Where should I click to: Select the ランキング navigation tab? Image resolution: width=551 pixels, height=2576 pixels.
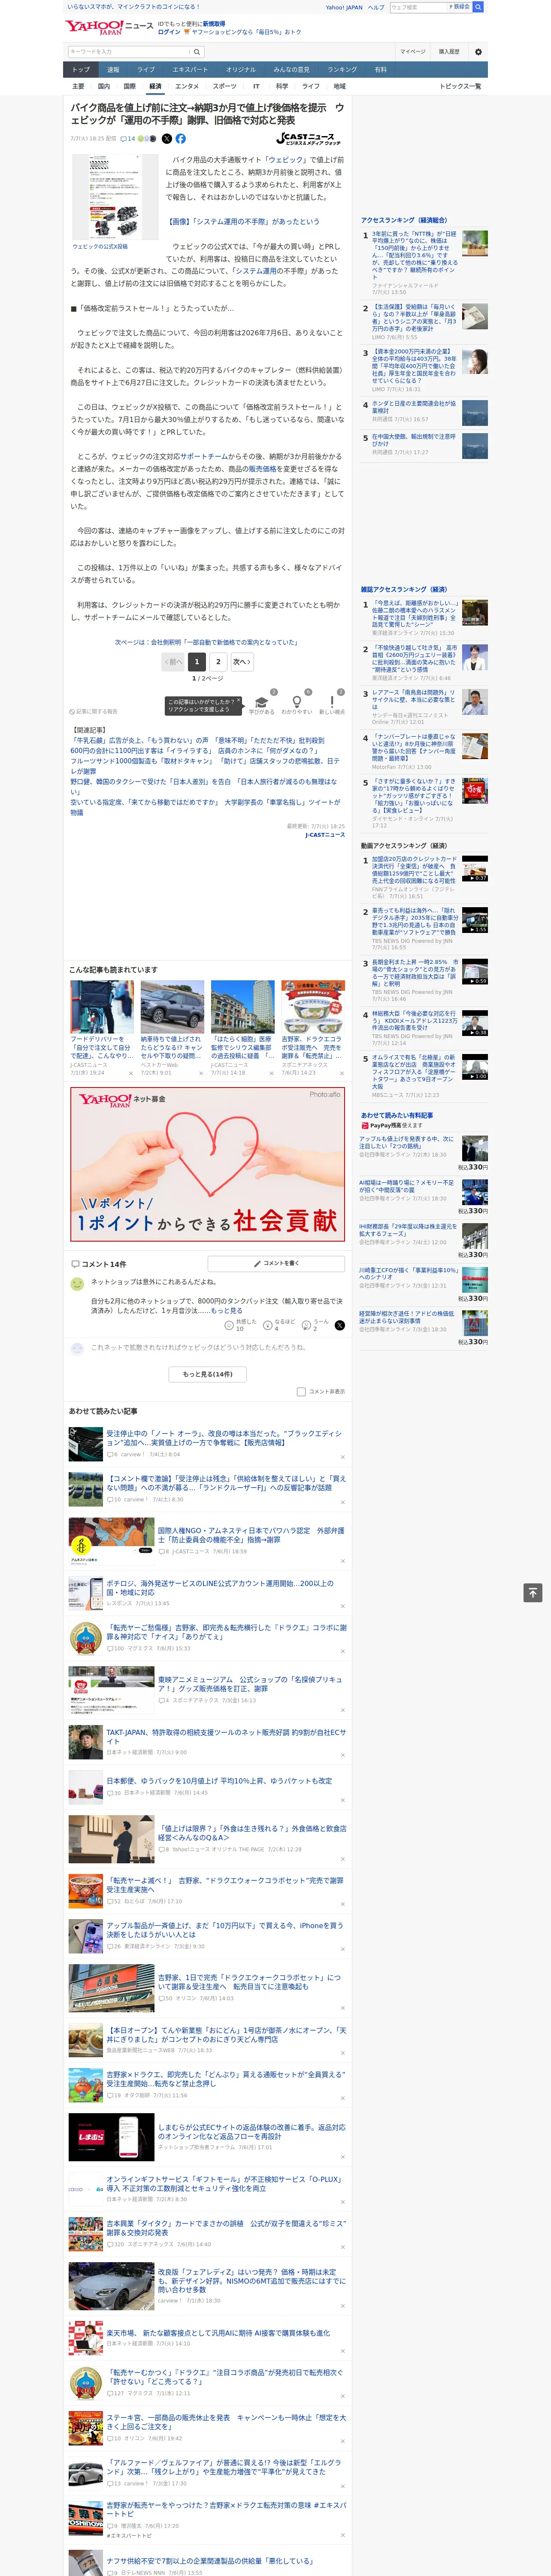(342, 70)
